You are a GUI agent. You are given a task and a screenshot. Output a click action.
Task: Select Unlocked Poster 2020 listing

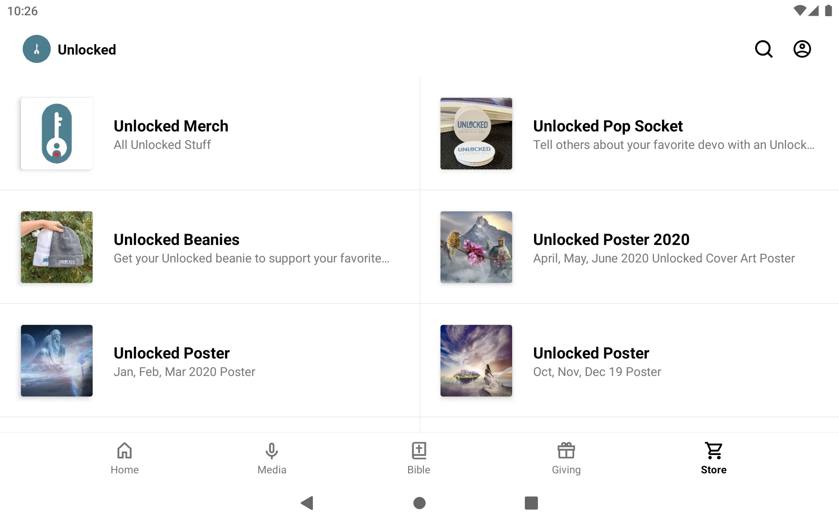point(629,247)
